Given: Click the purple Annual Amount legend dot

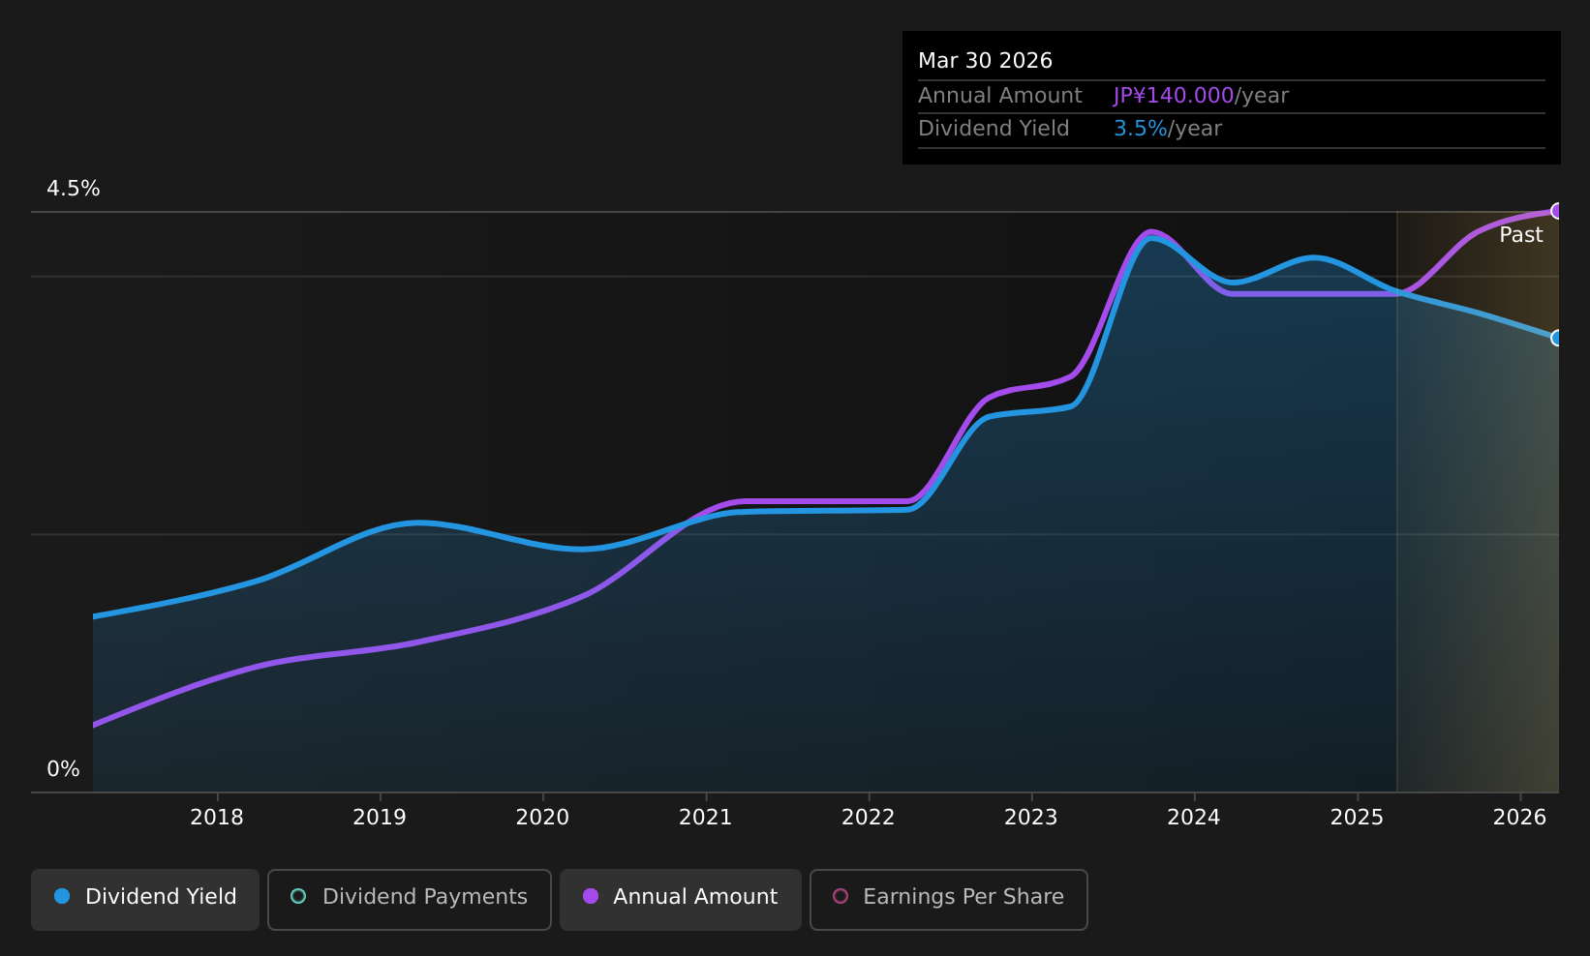Looking at the screenshot, I should click(x=591, y=896).
